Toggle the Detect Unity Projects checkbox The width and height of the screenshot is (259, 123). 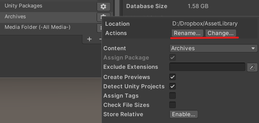pos(172,86)
